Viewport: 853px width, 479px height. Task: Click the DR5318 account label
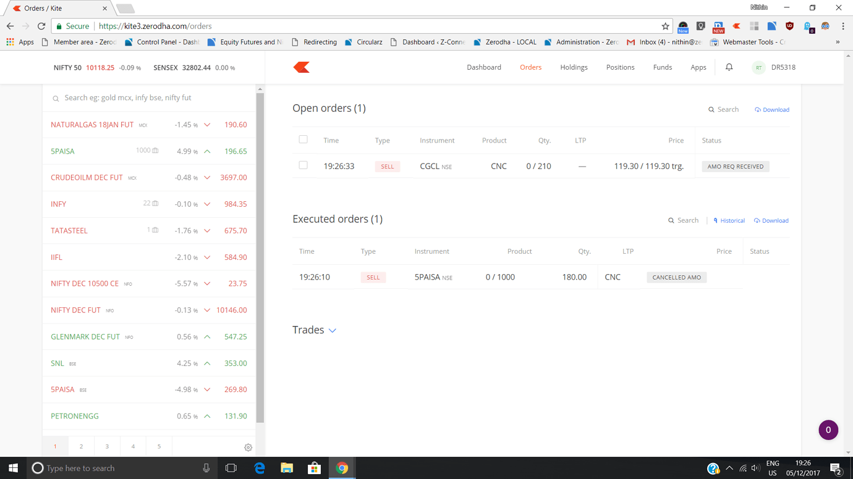(x=783, y=67)
